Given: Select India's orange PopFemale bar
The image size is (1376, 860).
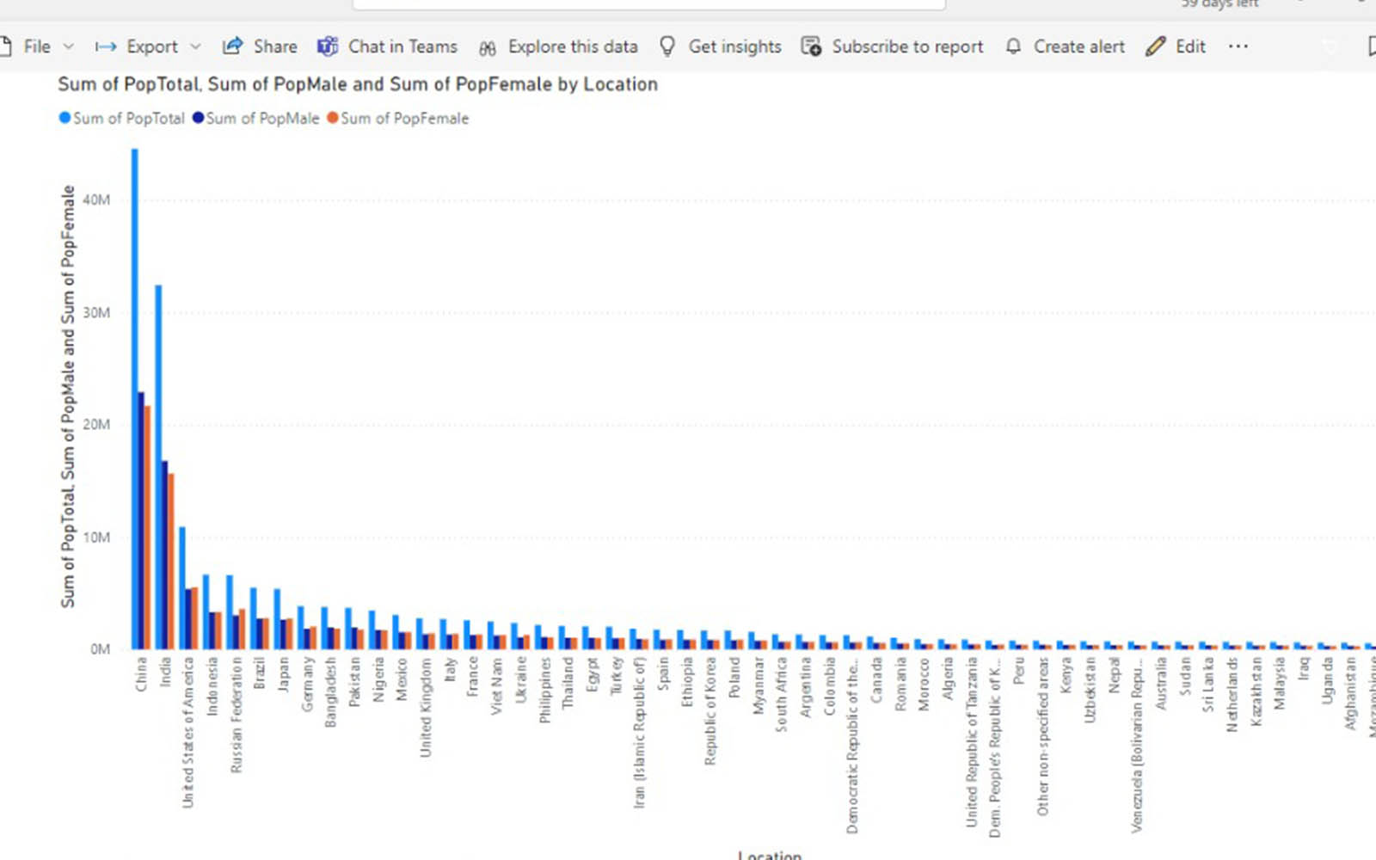Looking at the screenshot, I should (171, 562).
